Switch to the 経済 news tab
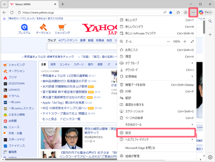This screenshot has width=215, height=162. tap(53, 64)
